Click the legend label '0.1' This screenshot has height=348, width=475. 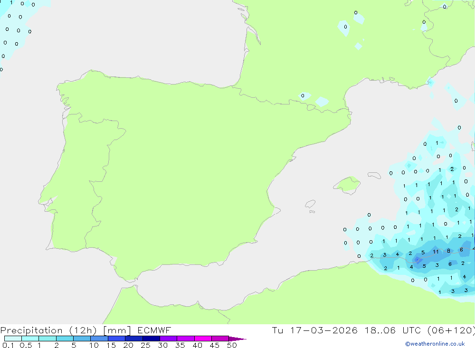[8, 345]
